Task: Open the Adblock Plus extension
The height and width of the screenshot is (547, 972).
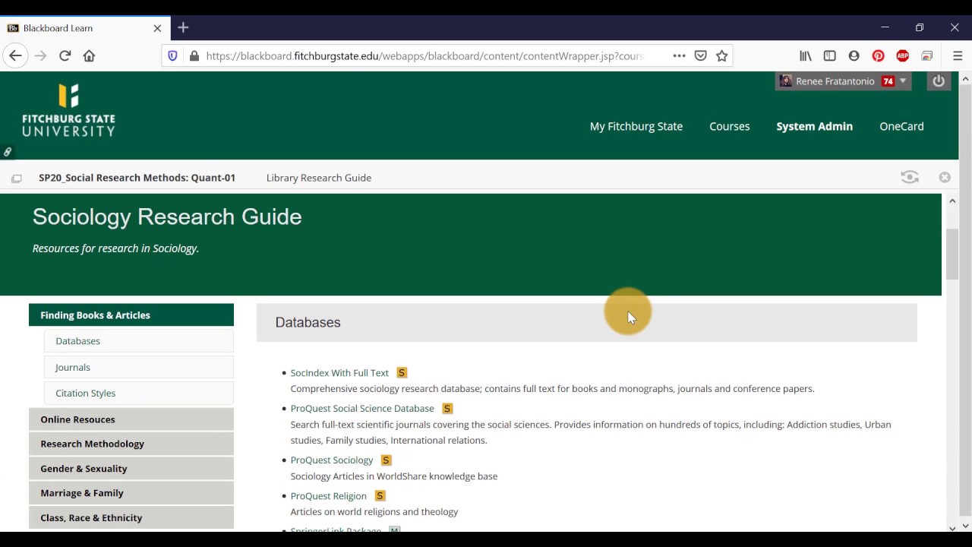Action: 903,55
